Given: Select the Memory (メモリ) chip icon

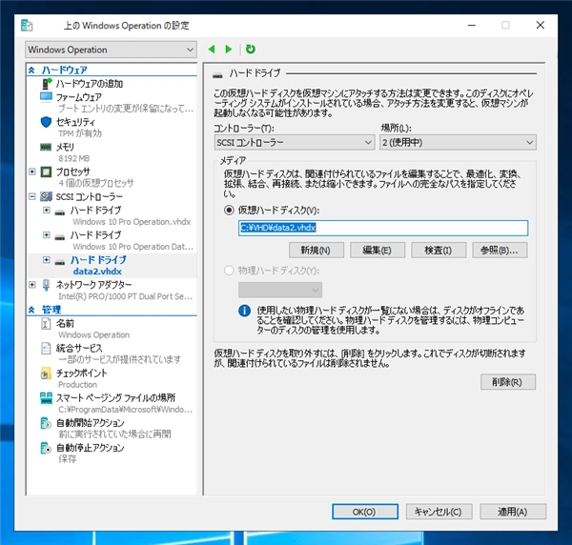Looking at the screenshot, I should coord(46,147).
